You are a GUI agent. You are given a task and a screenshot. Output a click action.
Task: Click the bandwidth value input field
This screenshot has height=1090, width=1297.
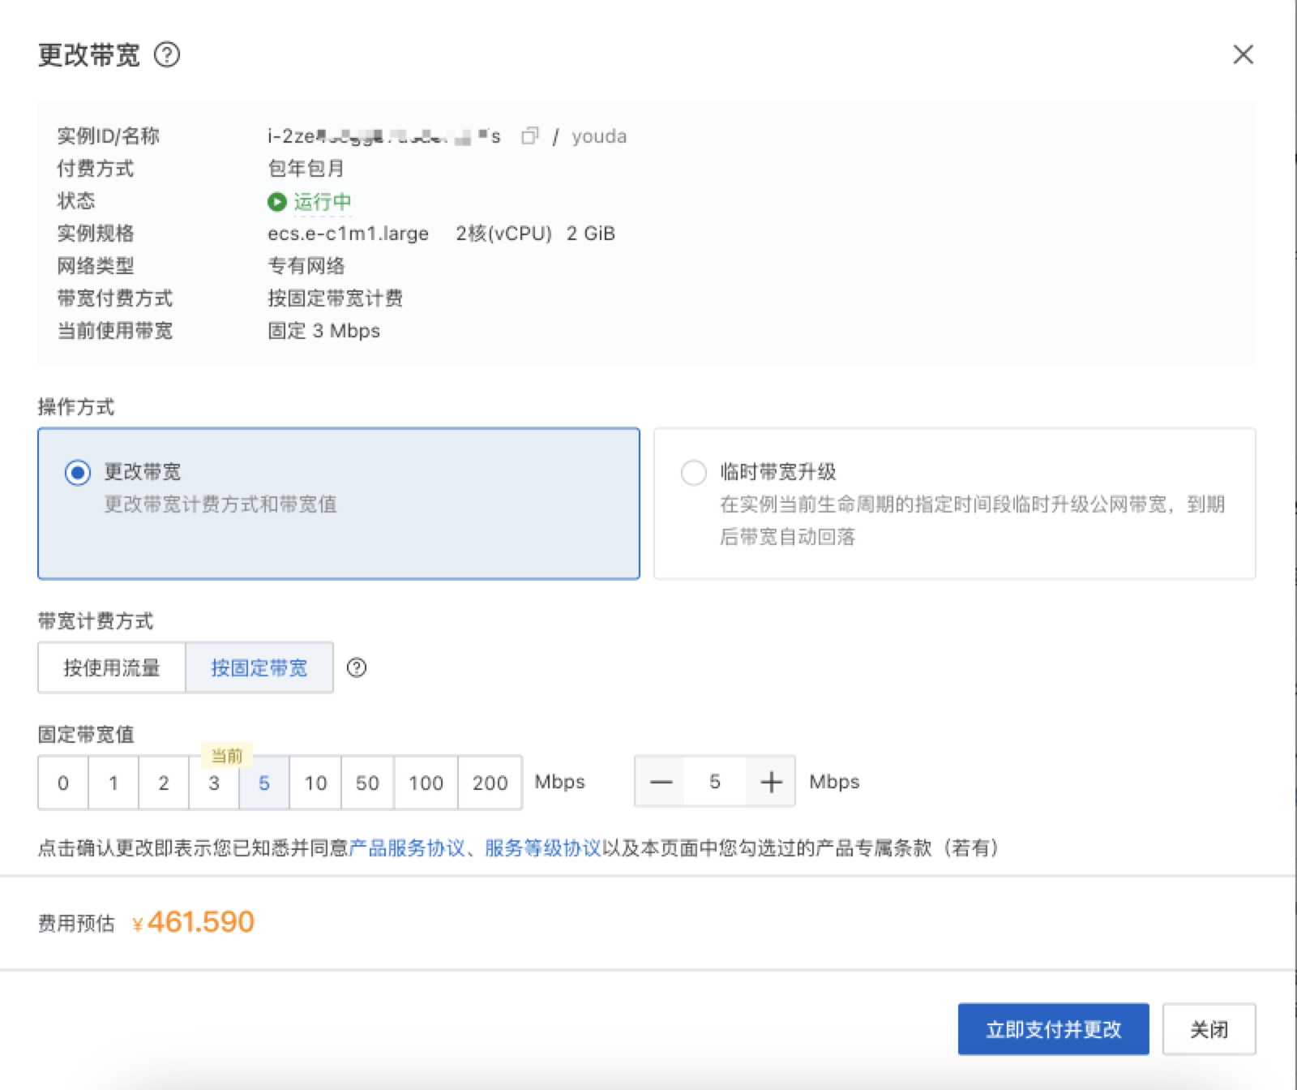[x=714, y=782]
